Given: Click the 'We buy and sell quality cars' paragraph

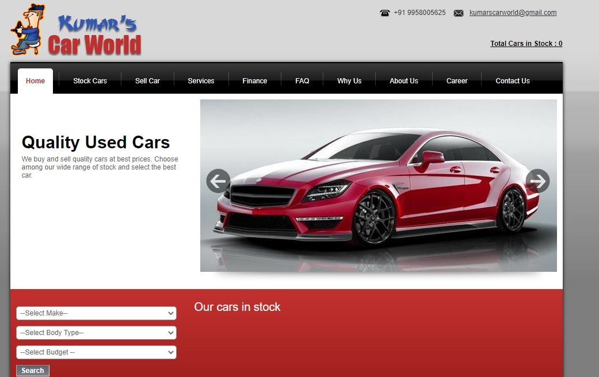Looking at the screenshot, I should (x=100, y=167).
